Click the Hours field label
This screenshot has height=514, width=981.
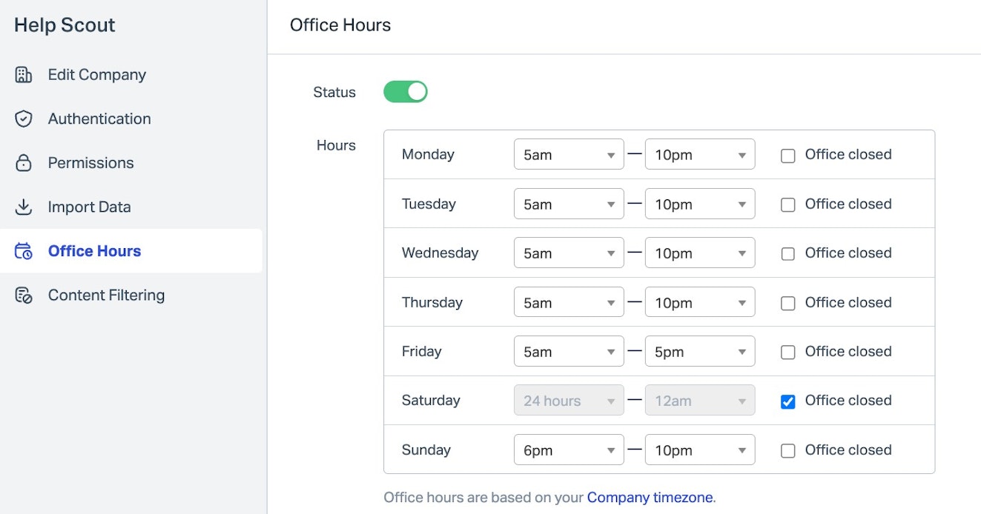[x=336, y=145]
